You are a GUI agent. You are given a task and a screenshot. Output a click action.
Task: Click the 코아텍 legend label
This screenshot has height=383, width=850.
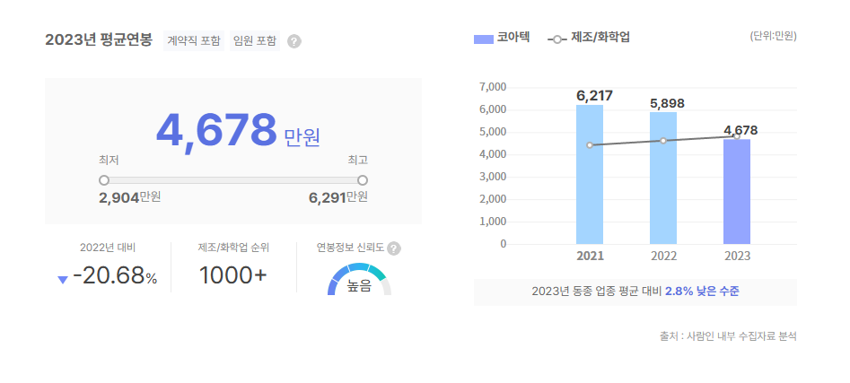(513, 39)
